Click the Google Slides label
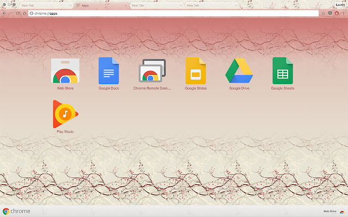Viewport: 348px width, 217px height. click(x=196, y=88)
